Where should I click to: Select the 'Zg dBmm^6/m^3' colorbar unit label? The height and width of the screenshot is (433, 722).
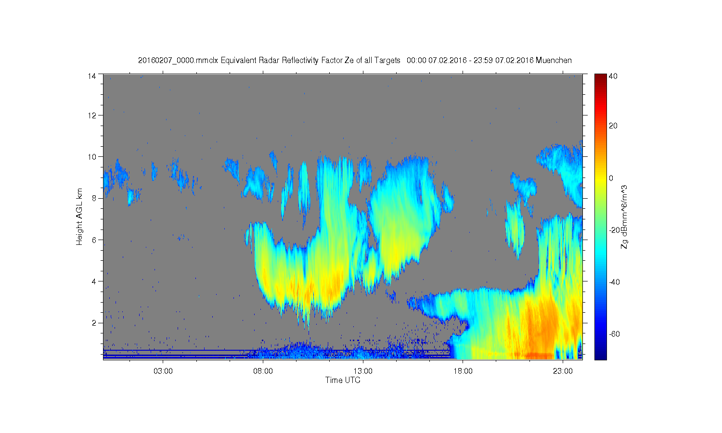coord(624,216)
